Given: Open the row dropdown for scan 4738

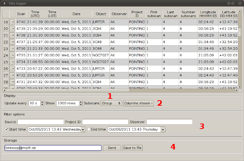Looking at the screenshot, I should click(12, 35).
